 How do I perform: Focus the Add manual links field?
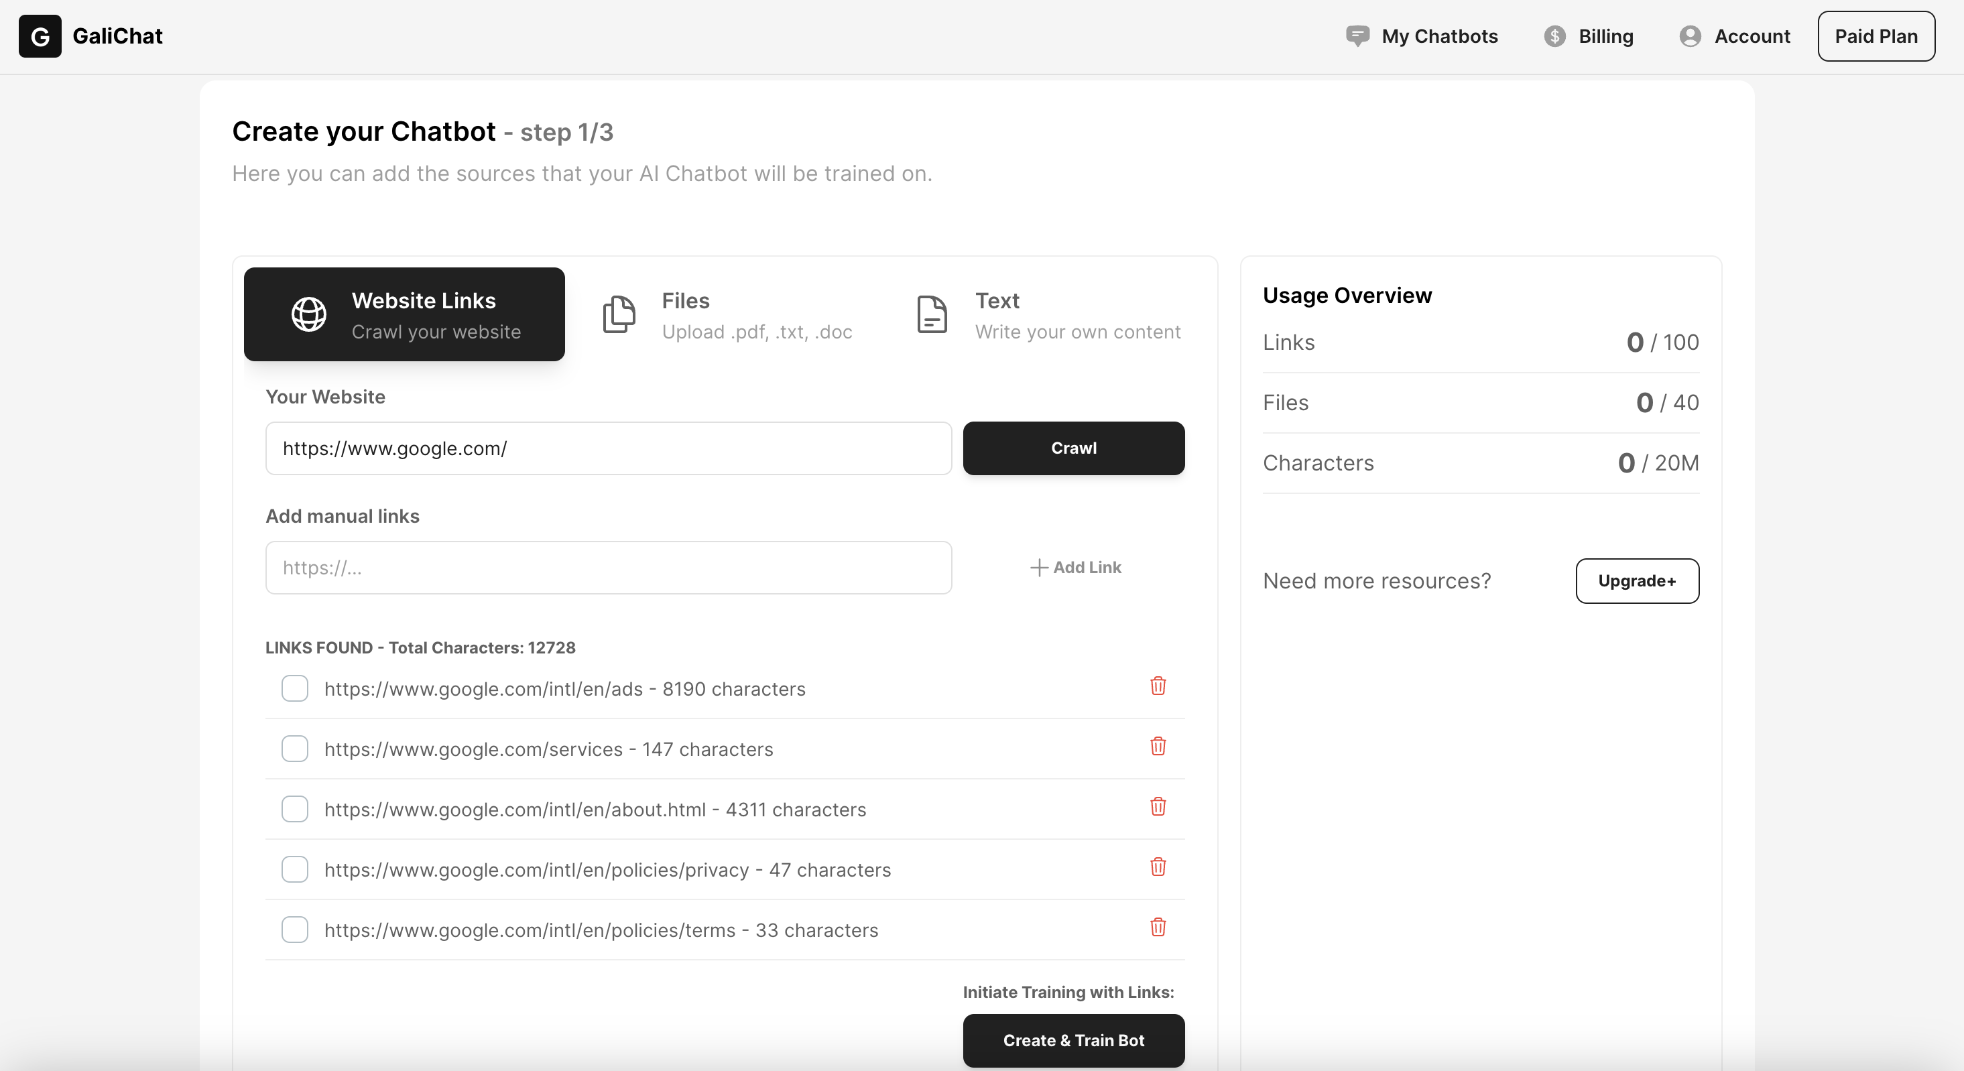tap(609, 568)
